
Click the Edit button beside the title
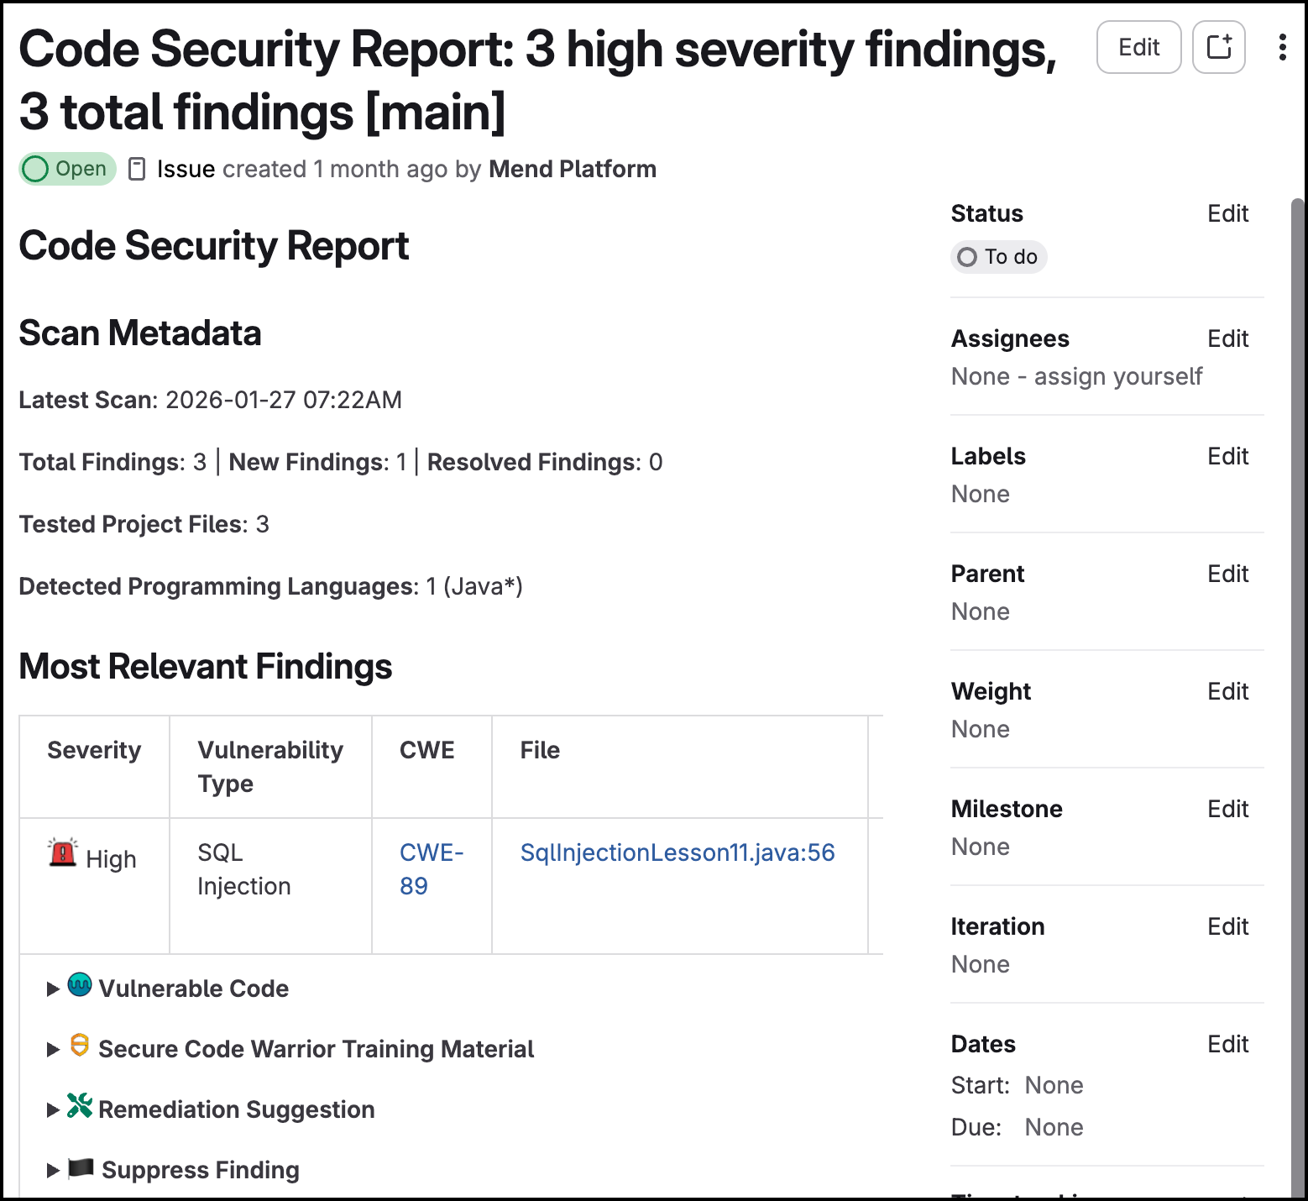click(x=1138, y=47)
